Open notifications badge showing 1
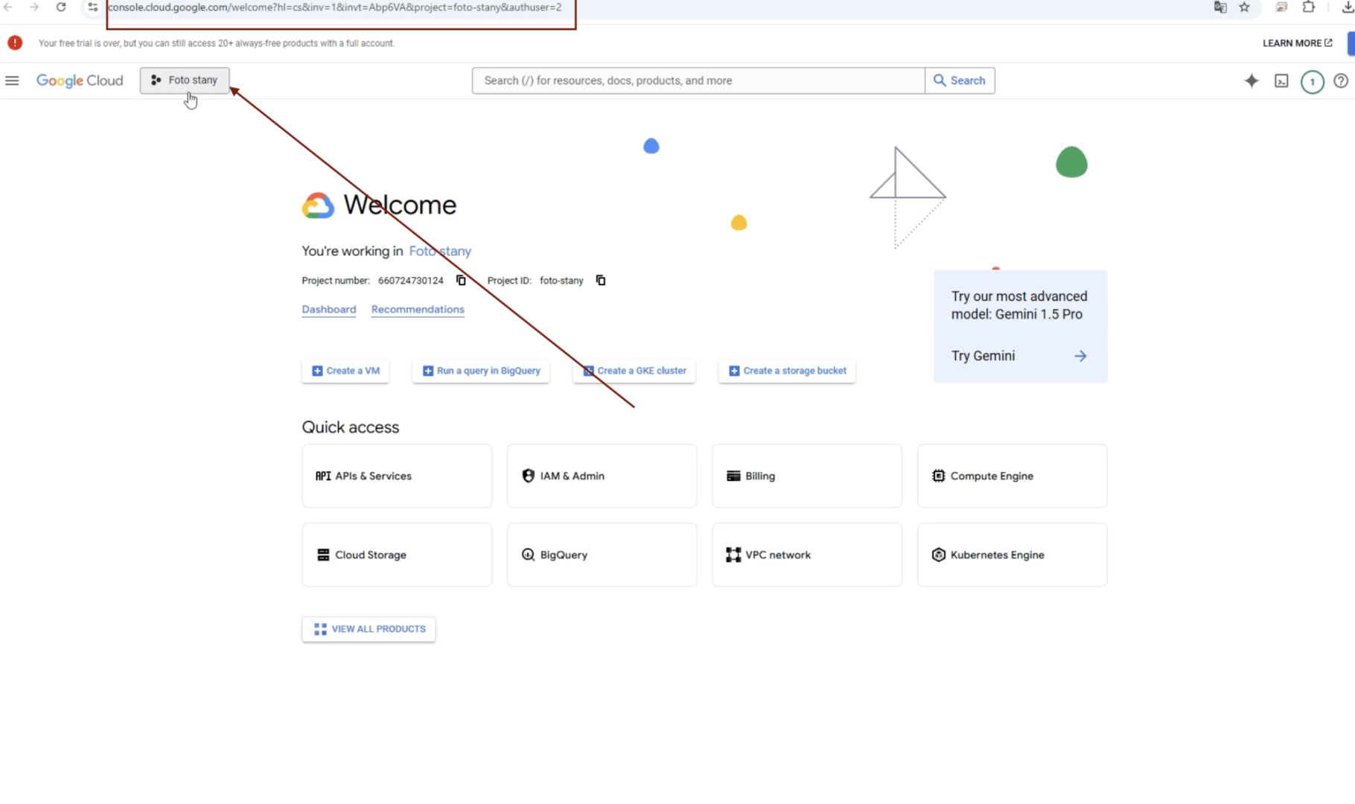This screenshot has width=1355, height=804. 1312,82
